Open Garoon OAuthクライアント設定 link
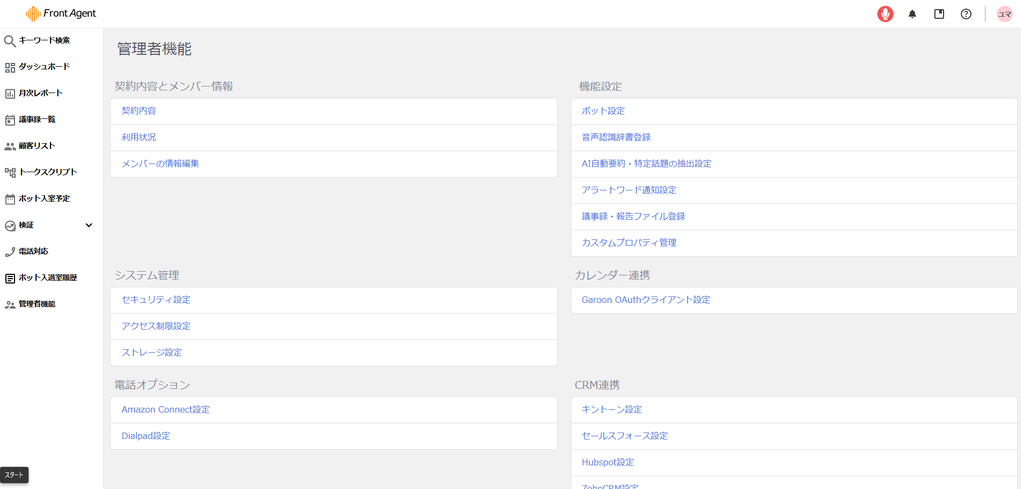This screenshot has height=489, width=1021. pos(646,300)
